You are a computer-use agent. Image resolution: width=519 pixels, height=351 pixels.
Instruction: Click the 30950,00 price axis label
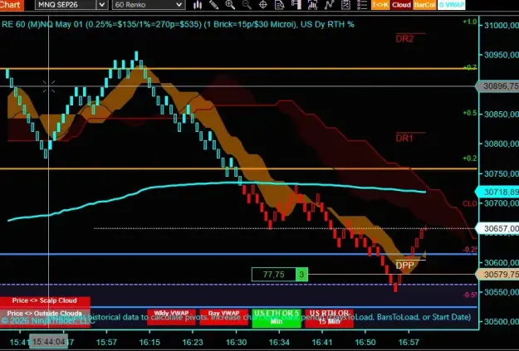click(x=501, y=55)
